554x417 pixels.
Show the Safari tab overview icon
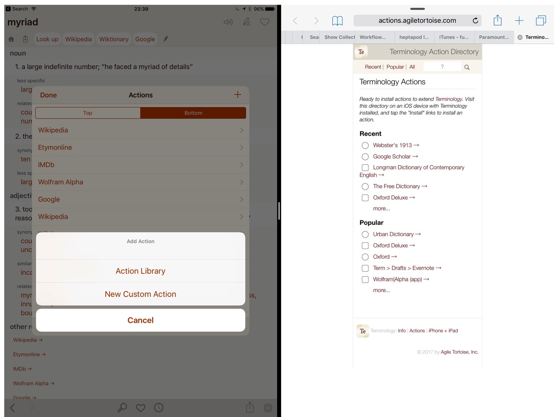[x=541, y=20]
